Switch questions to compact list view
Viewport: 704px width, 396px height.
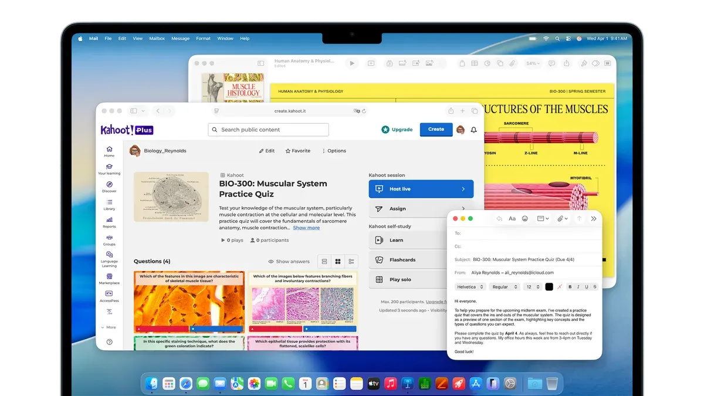351,261
